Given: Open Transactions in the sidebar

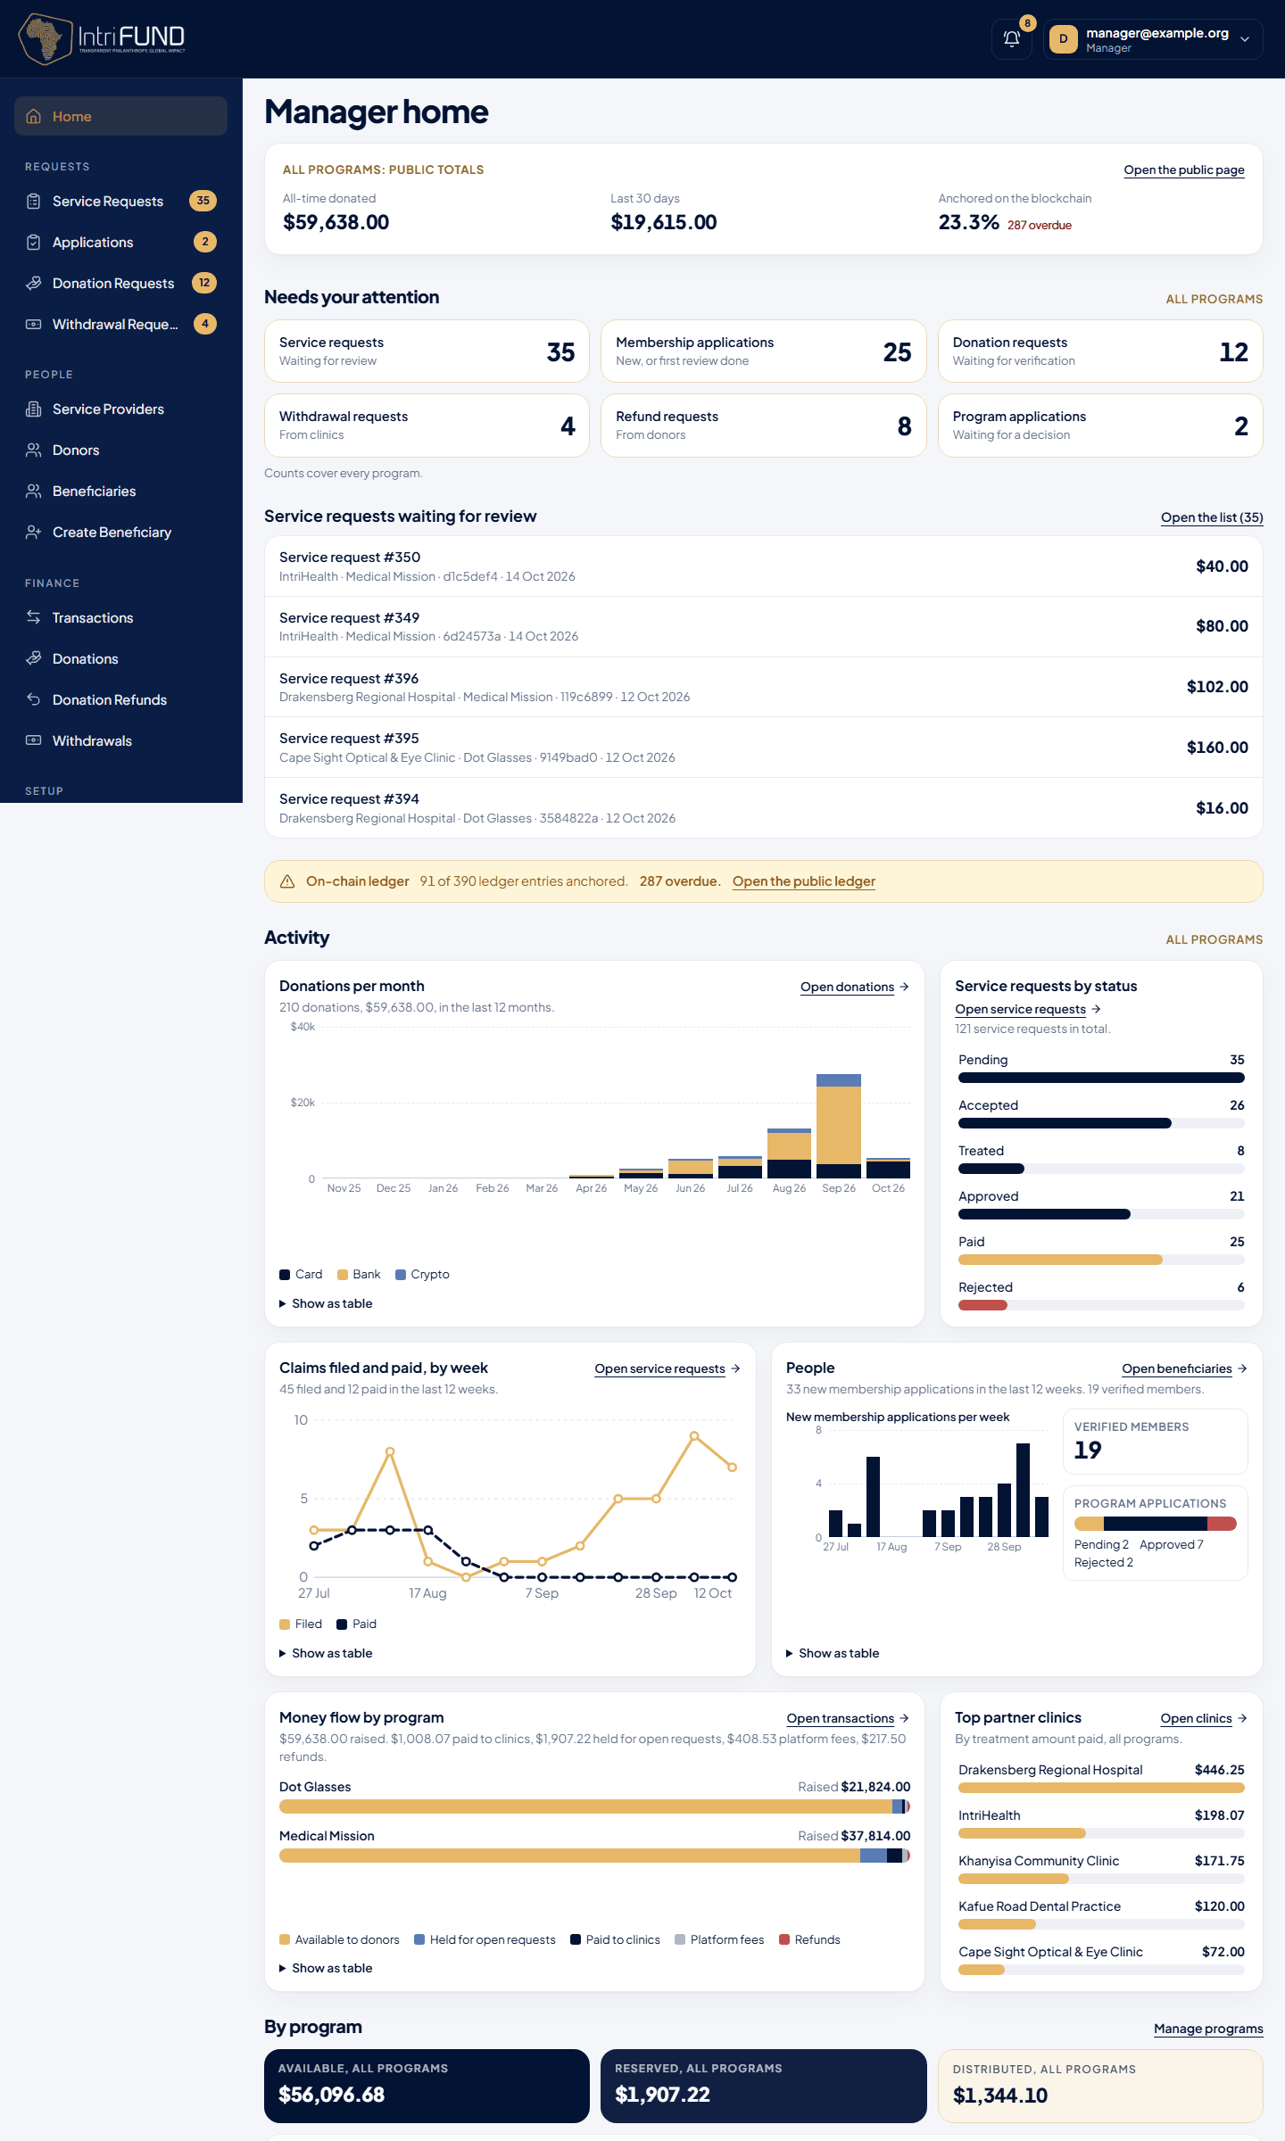Looking at the screenshot, I should tap(120, 617).
